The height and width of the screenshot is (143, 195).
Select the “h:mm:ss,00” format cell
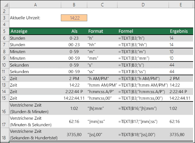[x=102, y=98]
